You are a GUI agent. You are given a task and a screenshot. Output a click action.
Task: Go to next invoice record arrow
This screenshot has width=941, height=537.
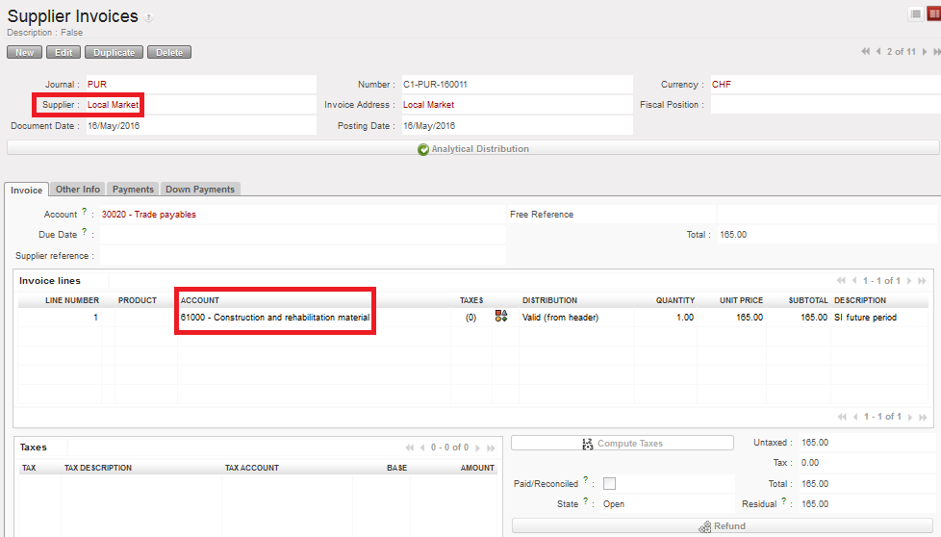click(926, 51)
